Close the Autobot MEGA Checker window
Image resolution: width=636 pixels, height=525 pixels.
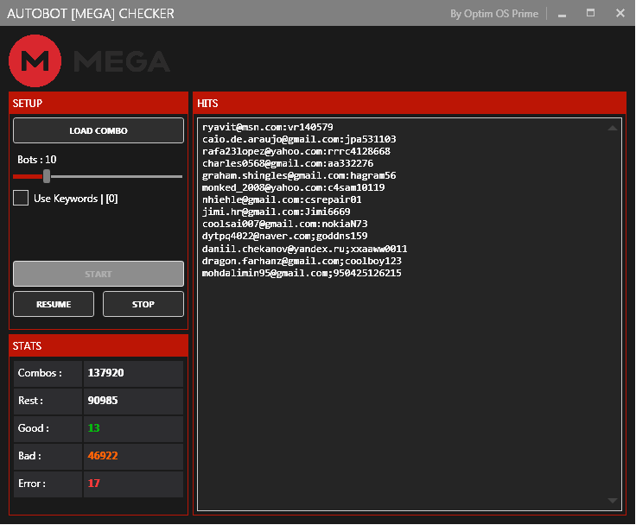(x=620, y=13)
